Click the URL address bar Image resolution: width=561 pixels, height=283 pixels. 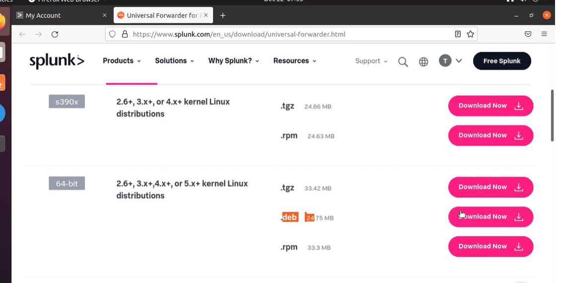coord(291,34)
